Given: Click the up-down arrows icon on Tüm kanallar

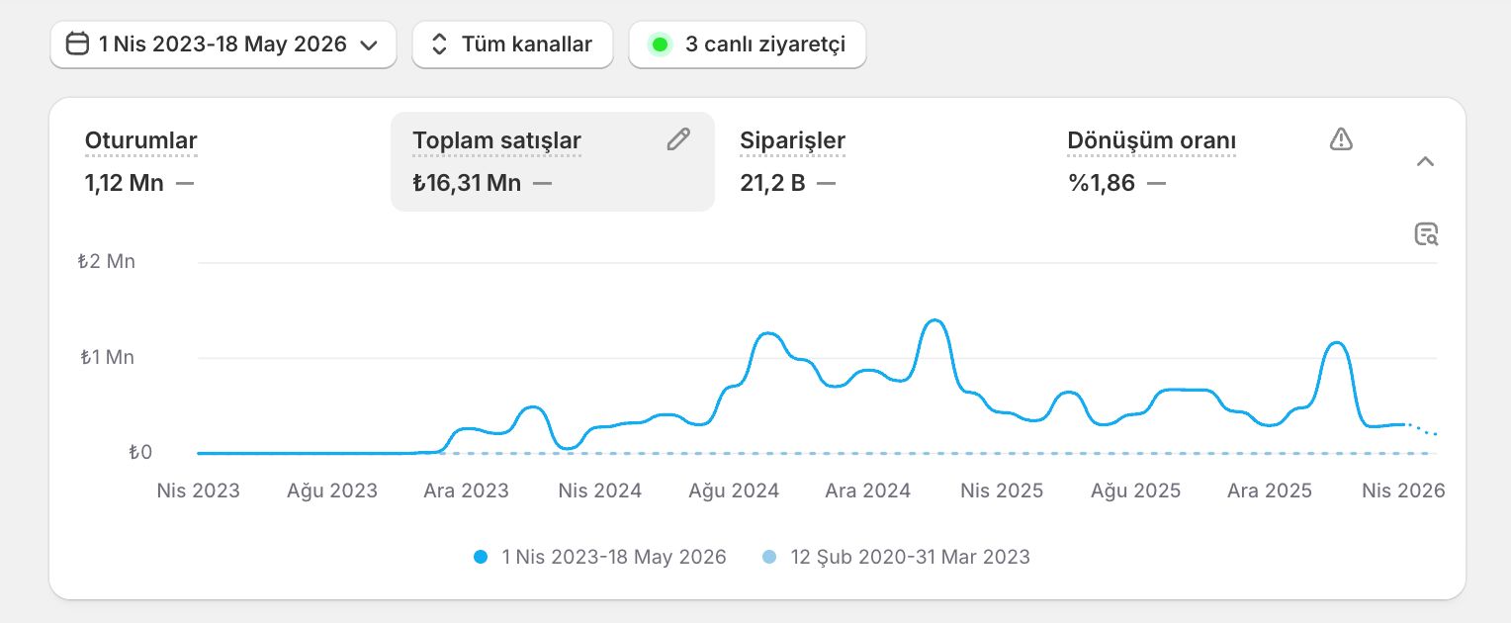Looking at the screenshot, I should 440,44.
